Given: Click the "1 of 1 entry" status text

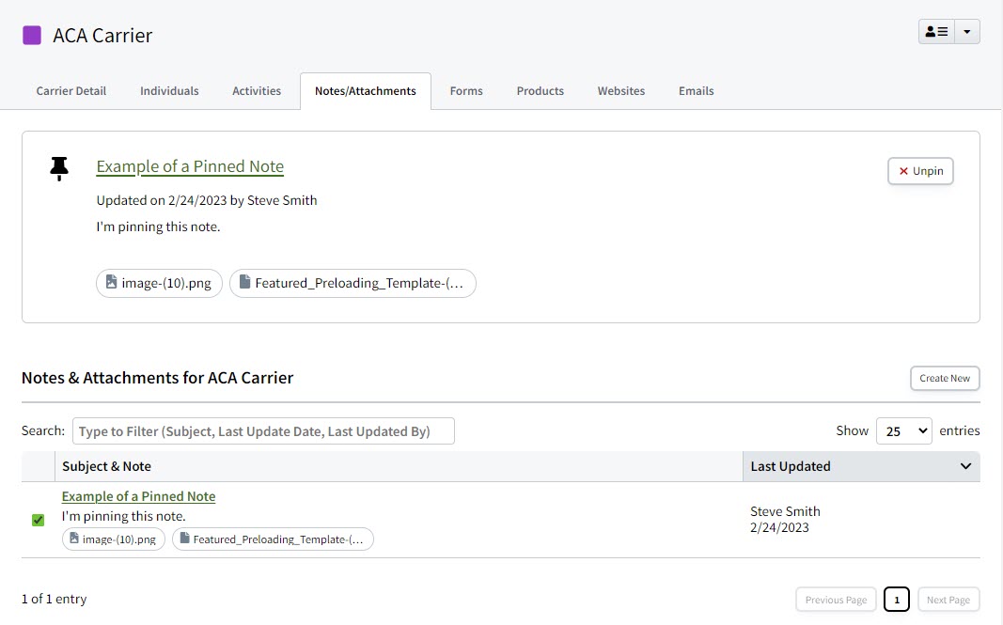Looking at the screenshot, I should coord(54,599).
